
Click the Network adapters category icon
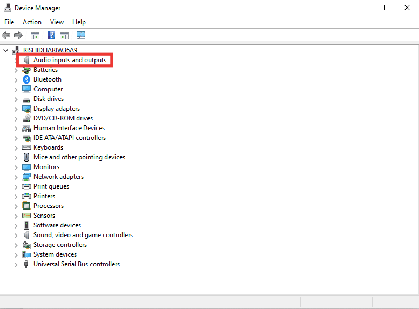[x=26, y=177]
